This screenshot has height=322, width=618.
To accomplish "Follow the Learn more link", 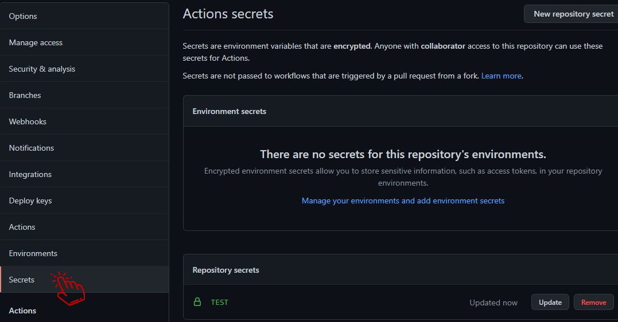I will pyautogui.click(x=501, y=76).
